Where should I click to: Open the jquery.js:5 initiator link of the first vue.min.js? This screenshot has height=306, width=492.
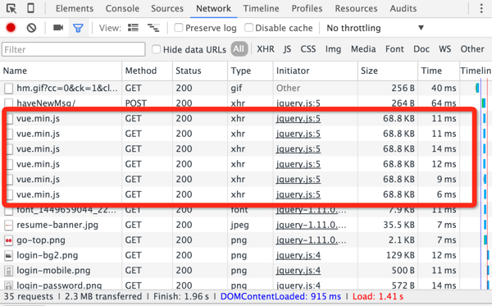pyautogui.click(x=298, y=119)
